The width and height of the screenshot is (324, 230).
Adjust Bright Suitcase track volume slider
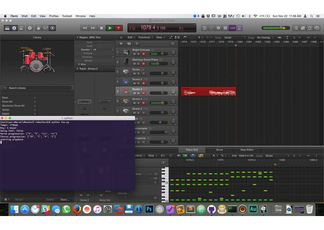coord(159,54)
